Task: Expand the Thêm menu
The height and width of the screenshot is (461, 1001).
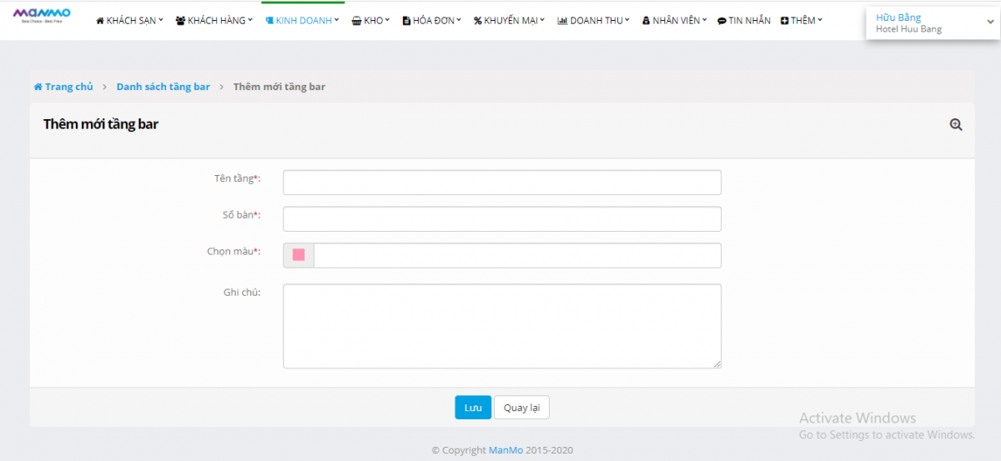Action: point(801,21)
